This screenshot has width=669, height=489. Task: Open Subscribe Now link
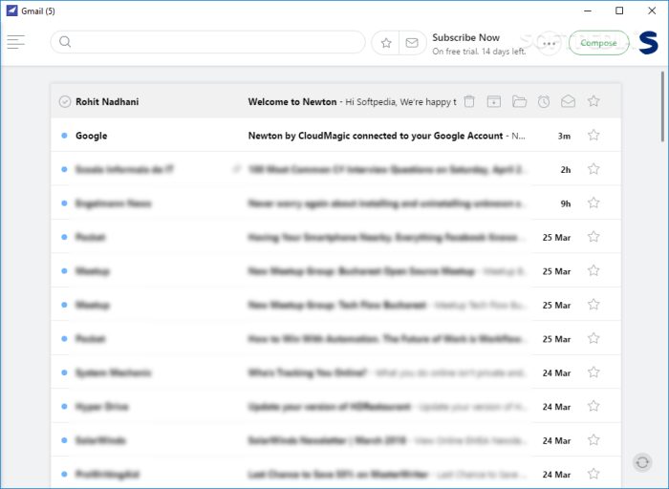point(465,37)
